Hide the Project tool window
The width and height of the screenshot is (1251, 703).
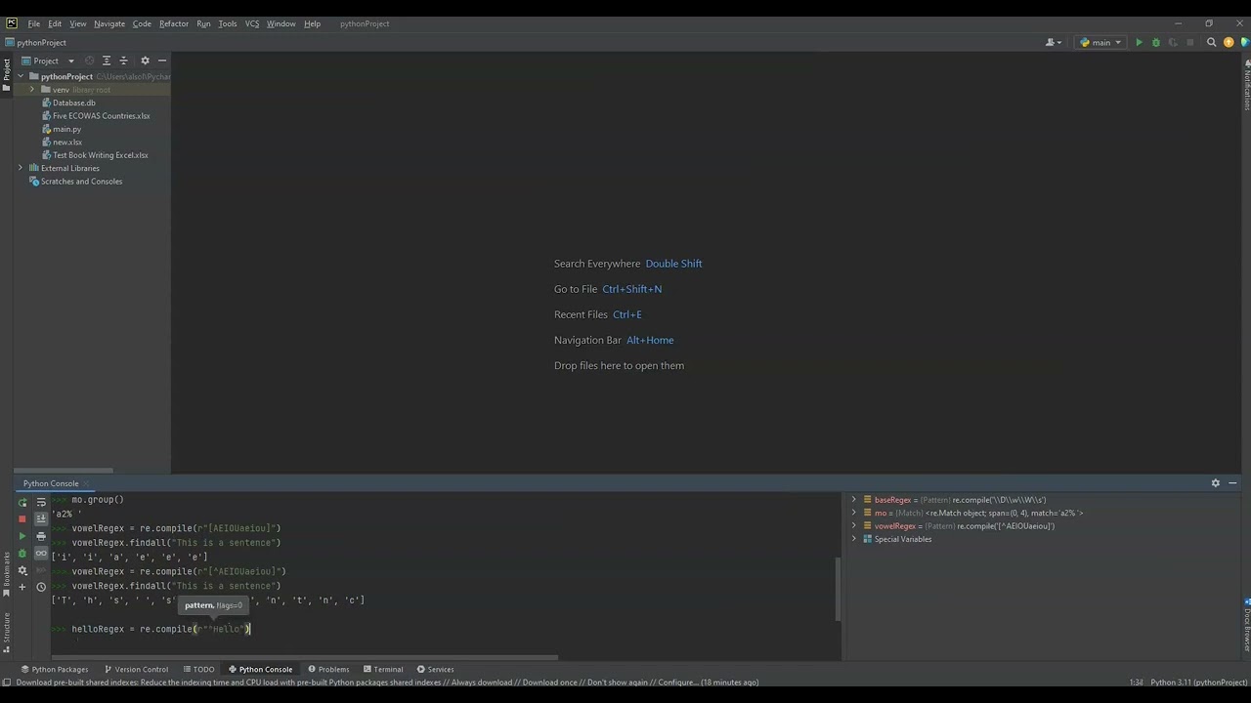click(x=162, y=61)
